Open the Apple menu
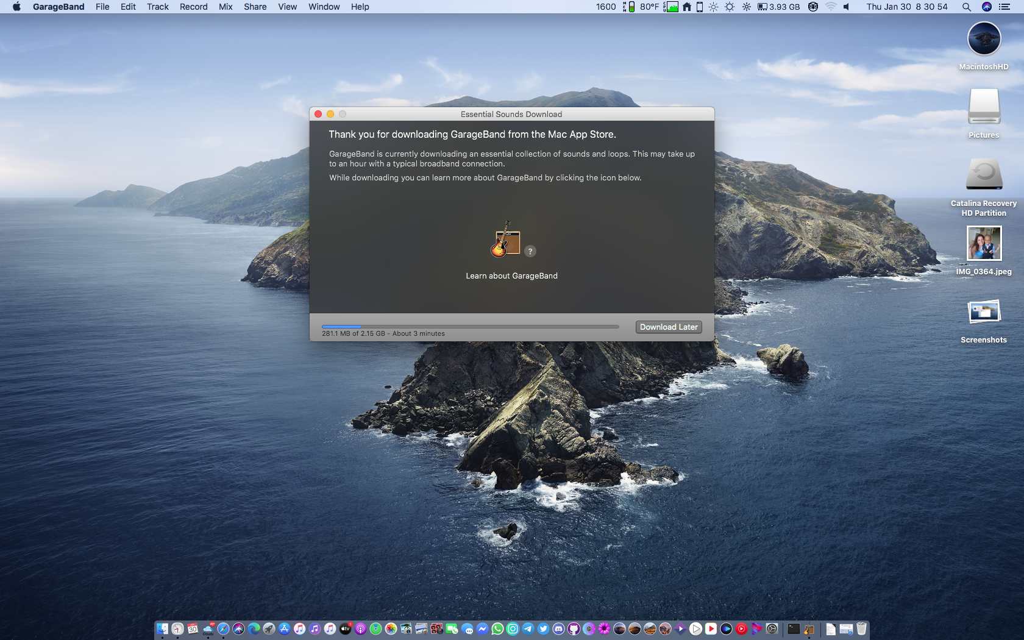1024x640 pixels. point(16,7)
